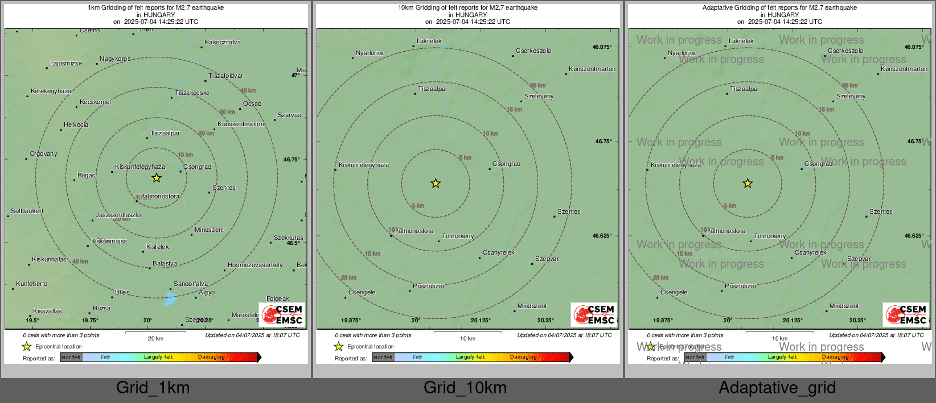Click 'Reported as:' label under Grid_1km map

pyautogui.click(x=39, y=359)
